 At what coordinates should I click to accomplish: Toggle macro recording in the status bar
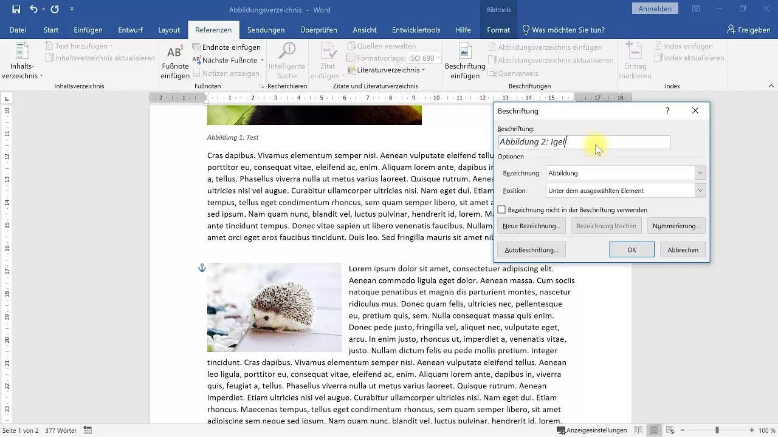(88, 430)
